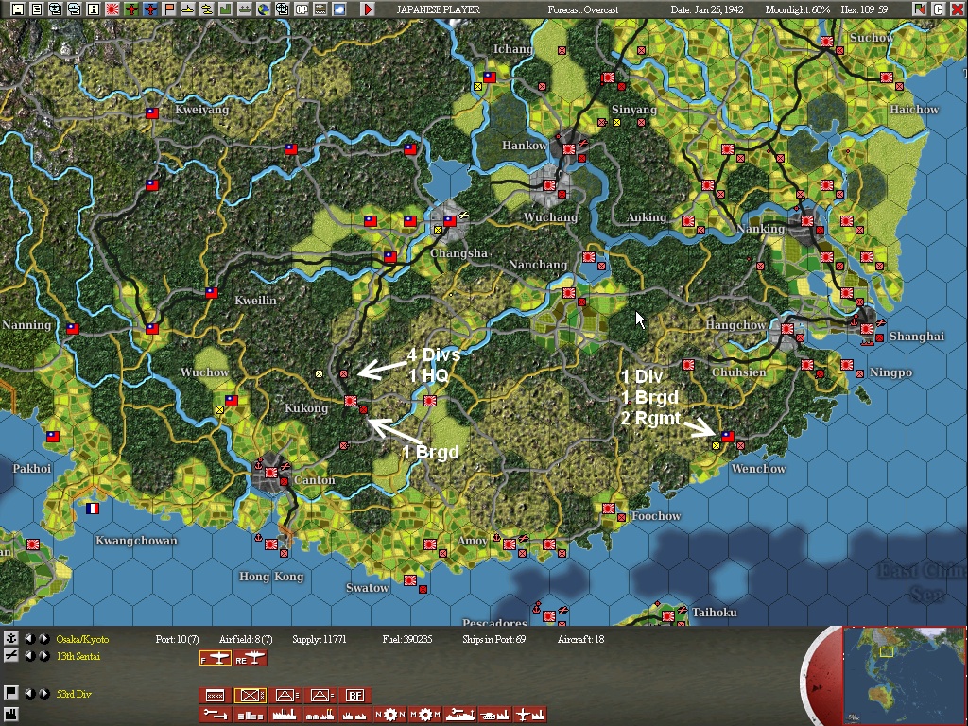Click the 'Port: 10(7)' readout
The height and width of the screenshot is (726, 968).
click(x=177, y=639)
